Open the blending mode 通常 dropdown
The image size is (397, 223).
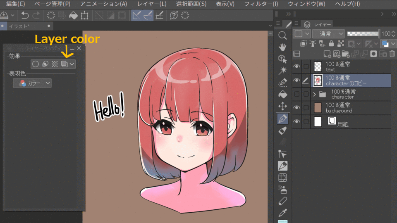click(x=328, y=34)
